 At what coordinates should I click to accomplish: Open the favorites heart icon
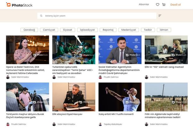pos(158,5)
